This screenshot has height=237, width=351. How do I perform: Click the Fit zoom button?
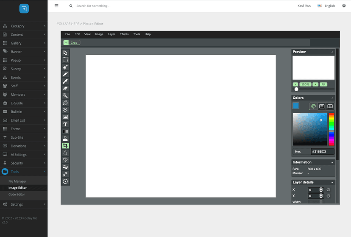tap(323, 84)
